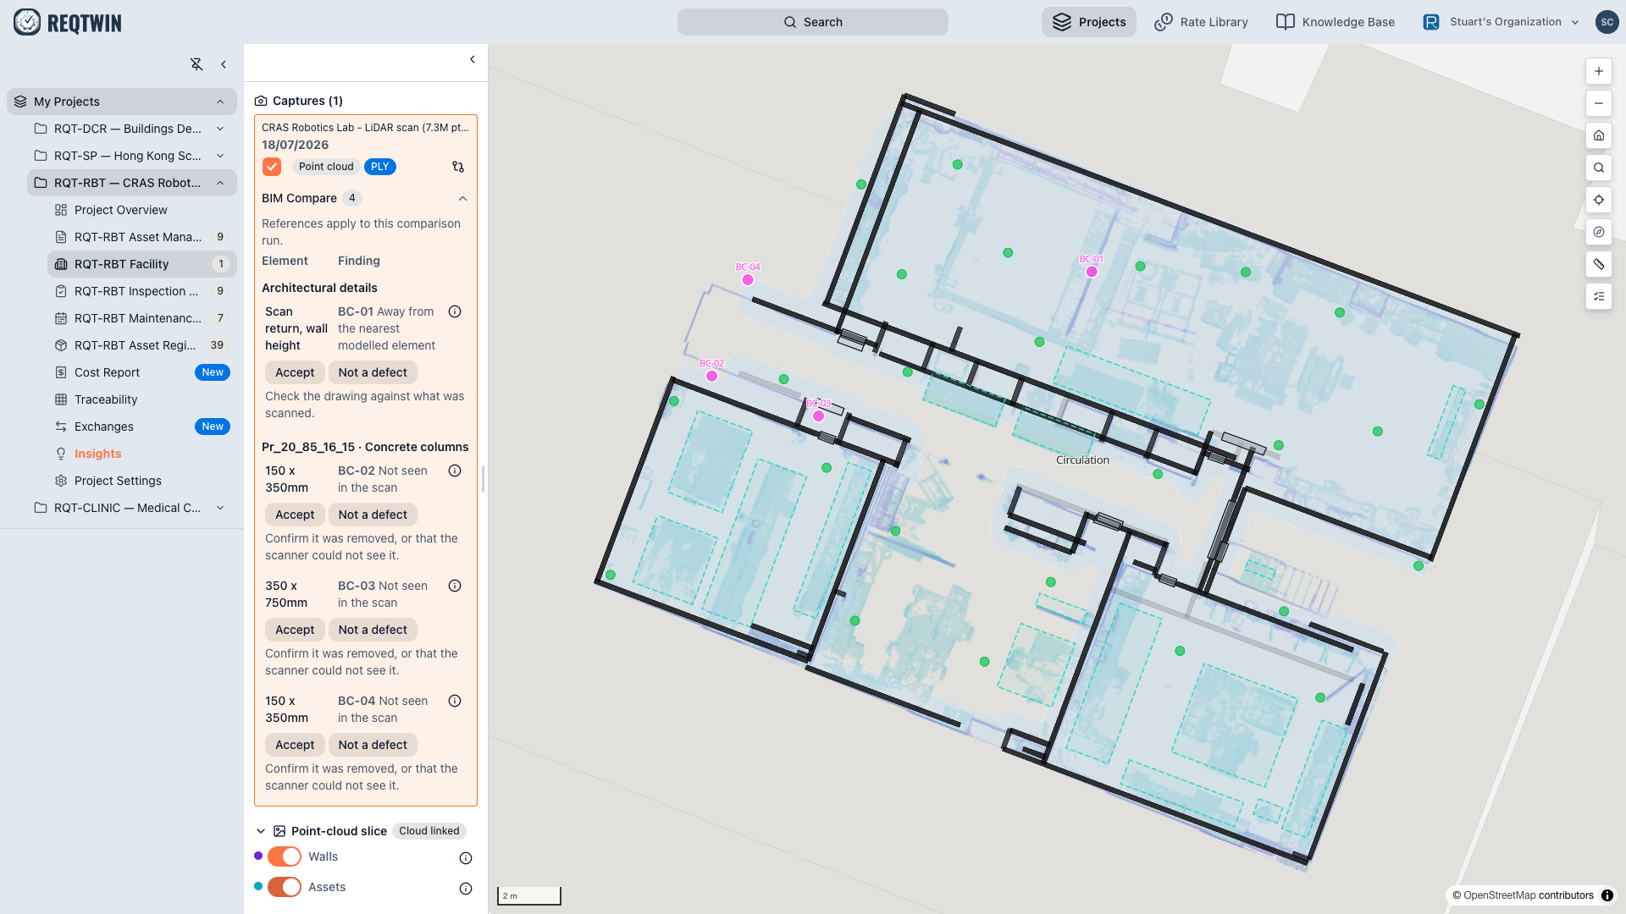Open info for finding BC-04
This screenshot has width=1626, height=914.
tap(455, 701)
